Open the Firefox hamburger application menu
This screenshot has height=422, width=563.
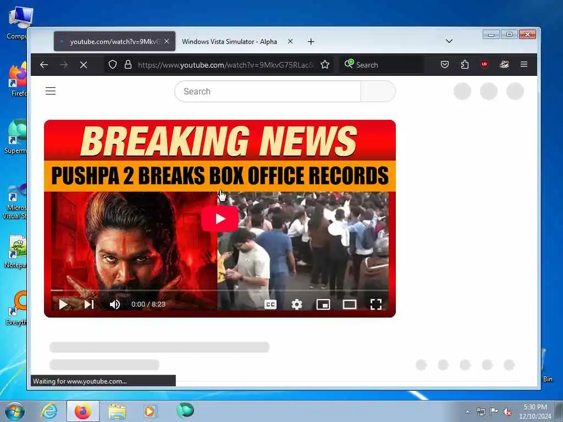coord(524,65)
